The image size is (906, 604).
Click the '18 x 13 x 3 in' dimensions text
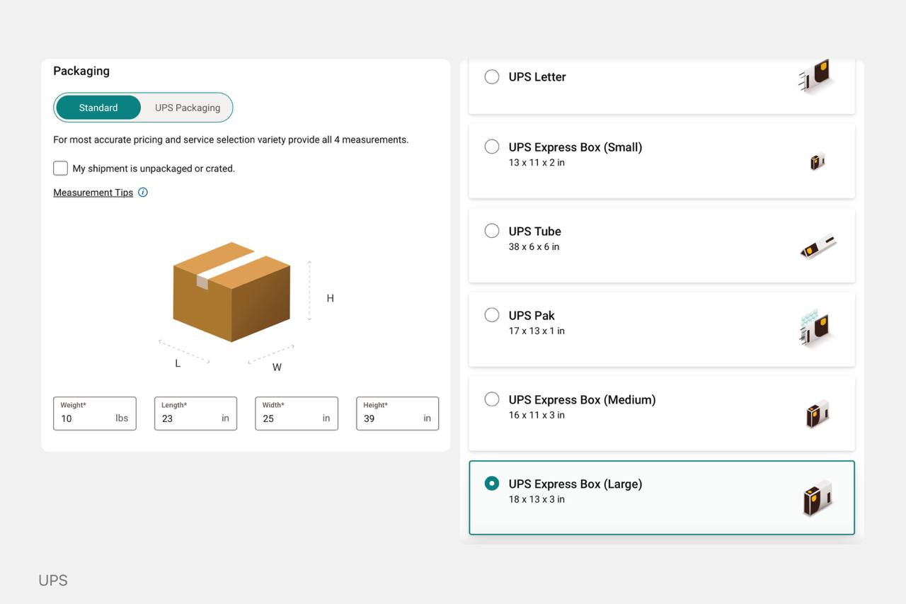[x=537, y=500]
